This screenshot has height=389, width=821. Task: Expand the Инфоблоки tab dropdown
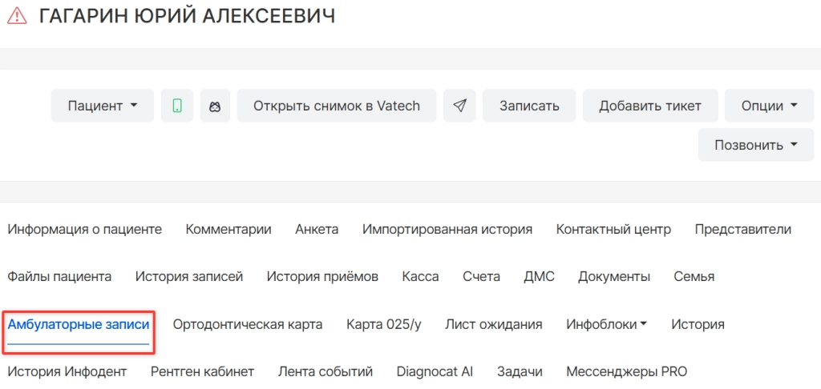606,324
